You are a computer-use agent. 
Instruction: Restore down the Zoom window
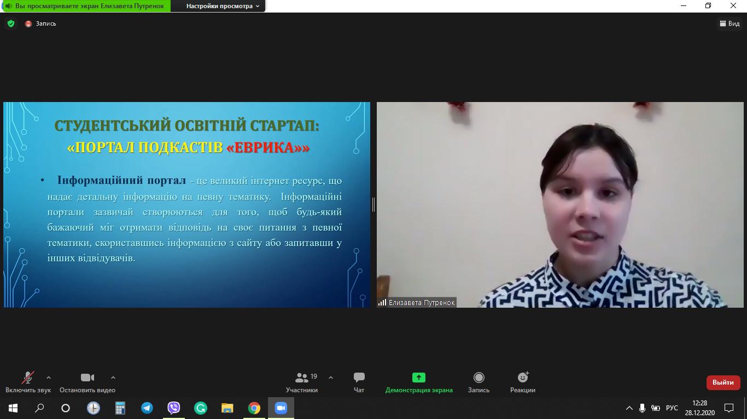709,5
